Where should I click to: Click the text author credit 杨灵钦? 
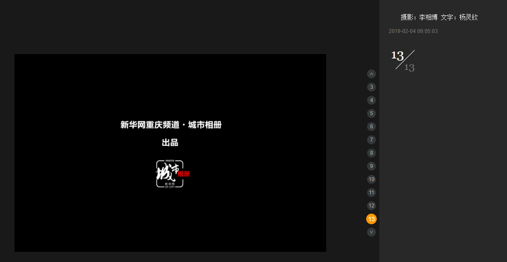(468, 18)
